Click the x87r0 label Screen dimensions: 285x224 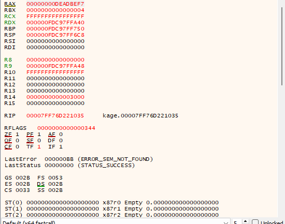point(111,203)
